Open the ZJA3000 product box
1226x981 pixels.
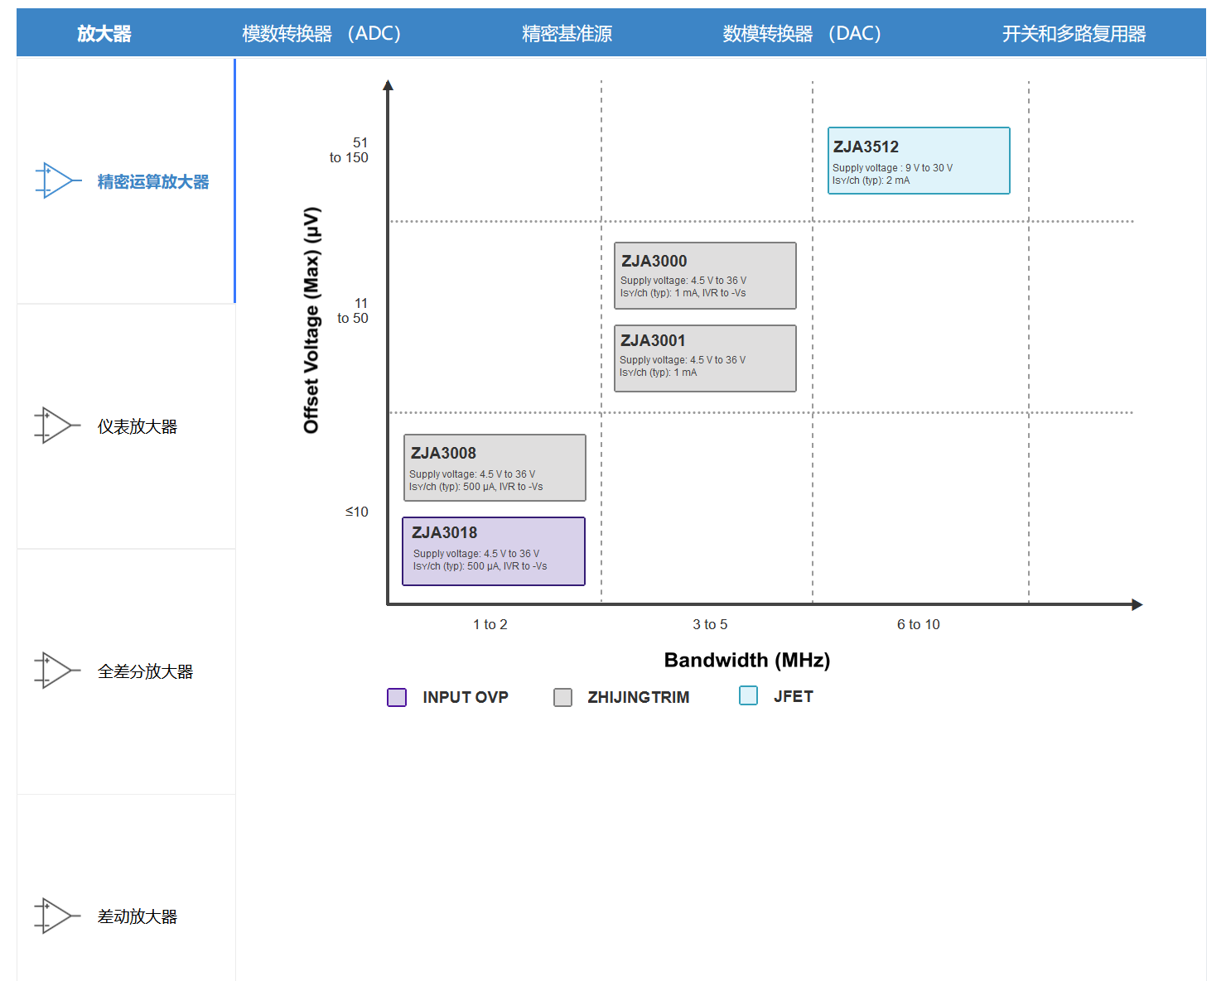tap(705, 276)
